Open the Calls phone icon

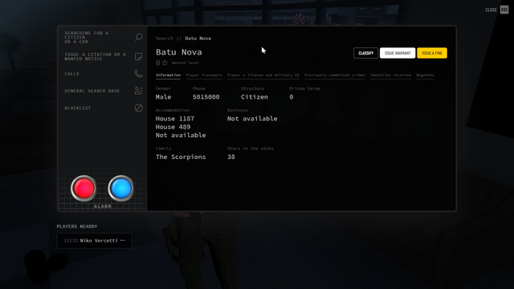[x=139, y=74]
